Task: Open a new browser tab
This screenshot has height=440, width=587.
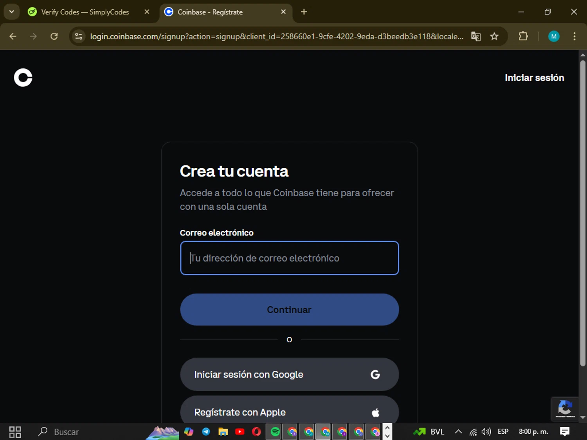Action: [304, 12]
